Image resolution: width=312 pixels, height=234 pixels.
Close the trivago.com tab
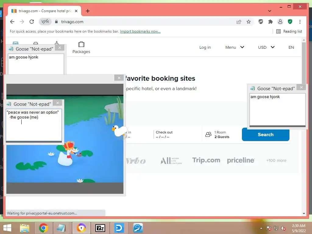pos(76,11)
